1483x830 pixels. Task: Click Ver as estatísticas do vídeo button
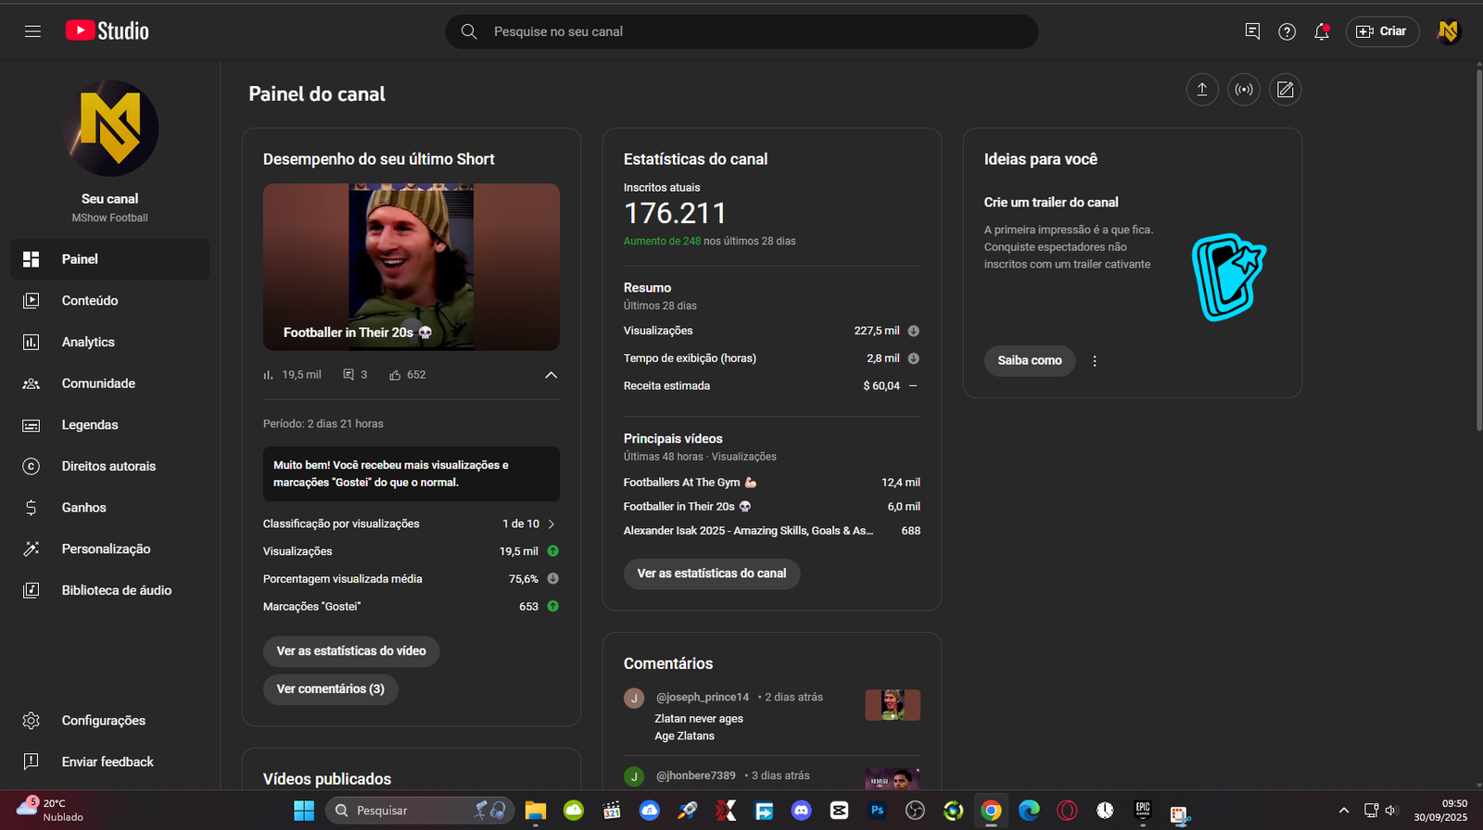(x=351, y=651)
